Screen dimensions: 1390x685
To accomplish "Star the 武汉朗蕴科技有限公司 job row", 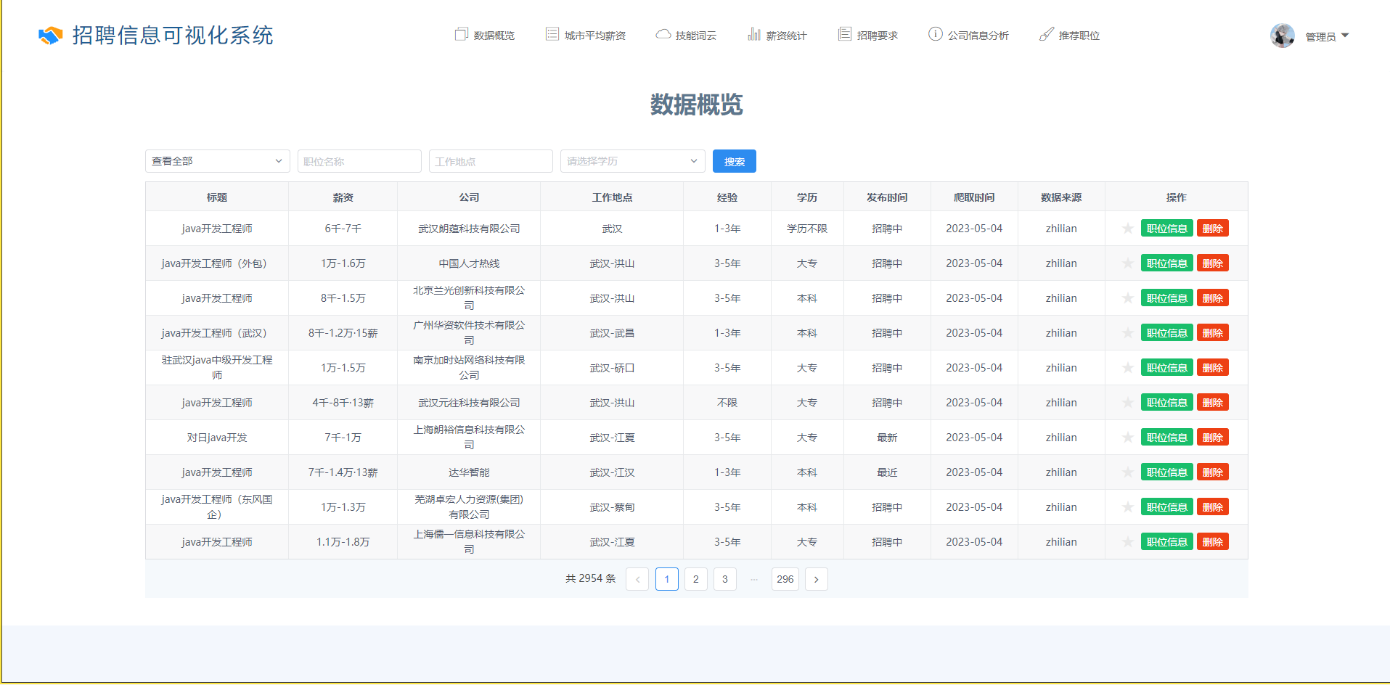I will (1128, 229).
